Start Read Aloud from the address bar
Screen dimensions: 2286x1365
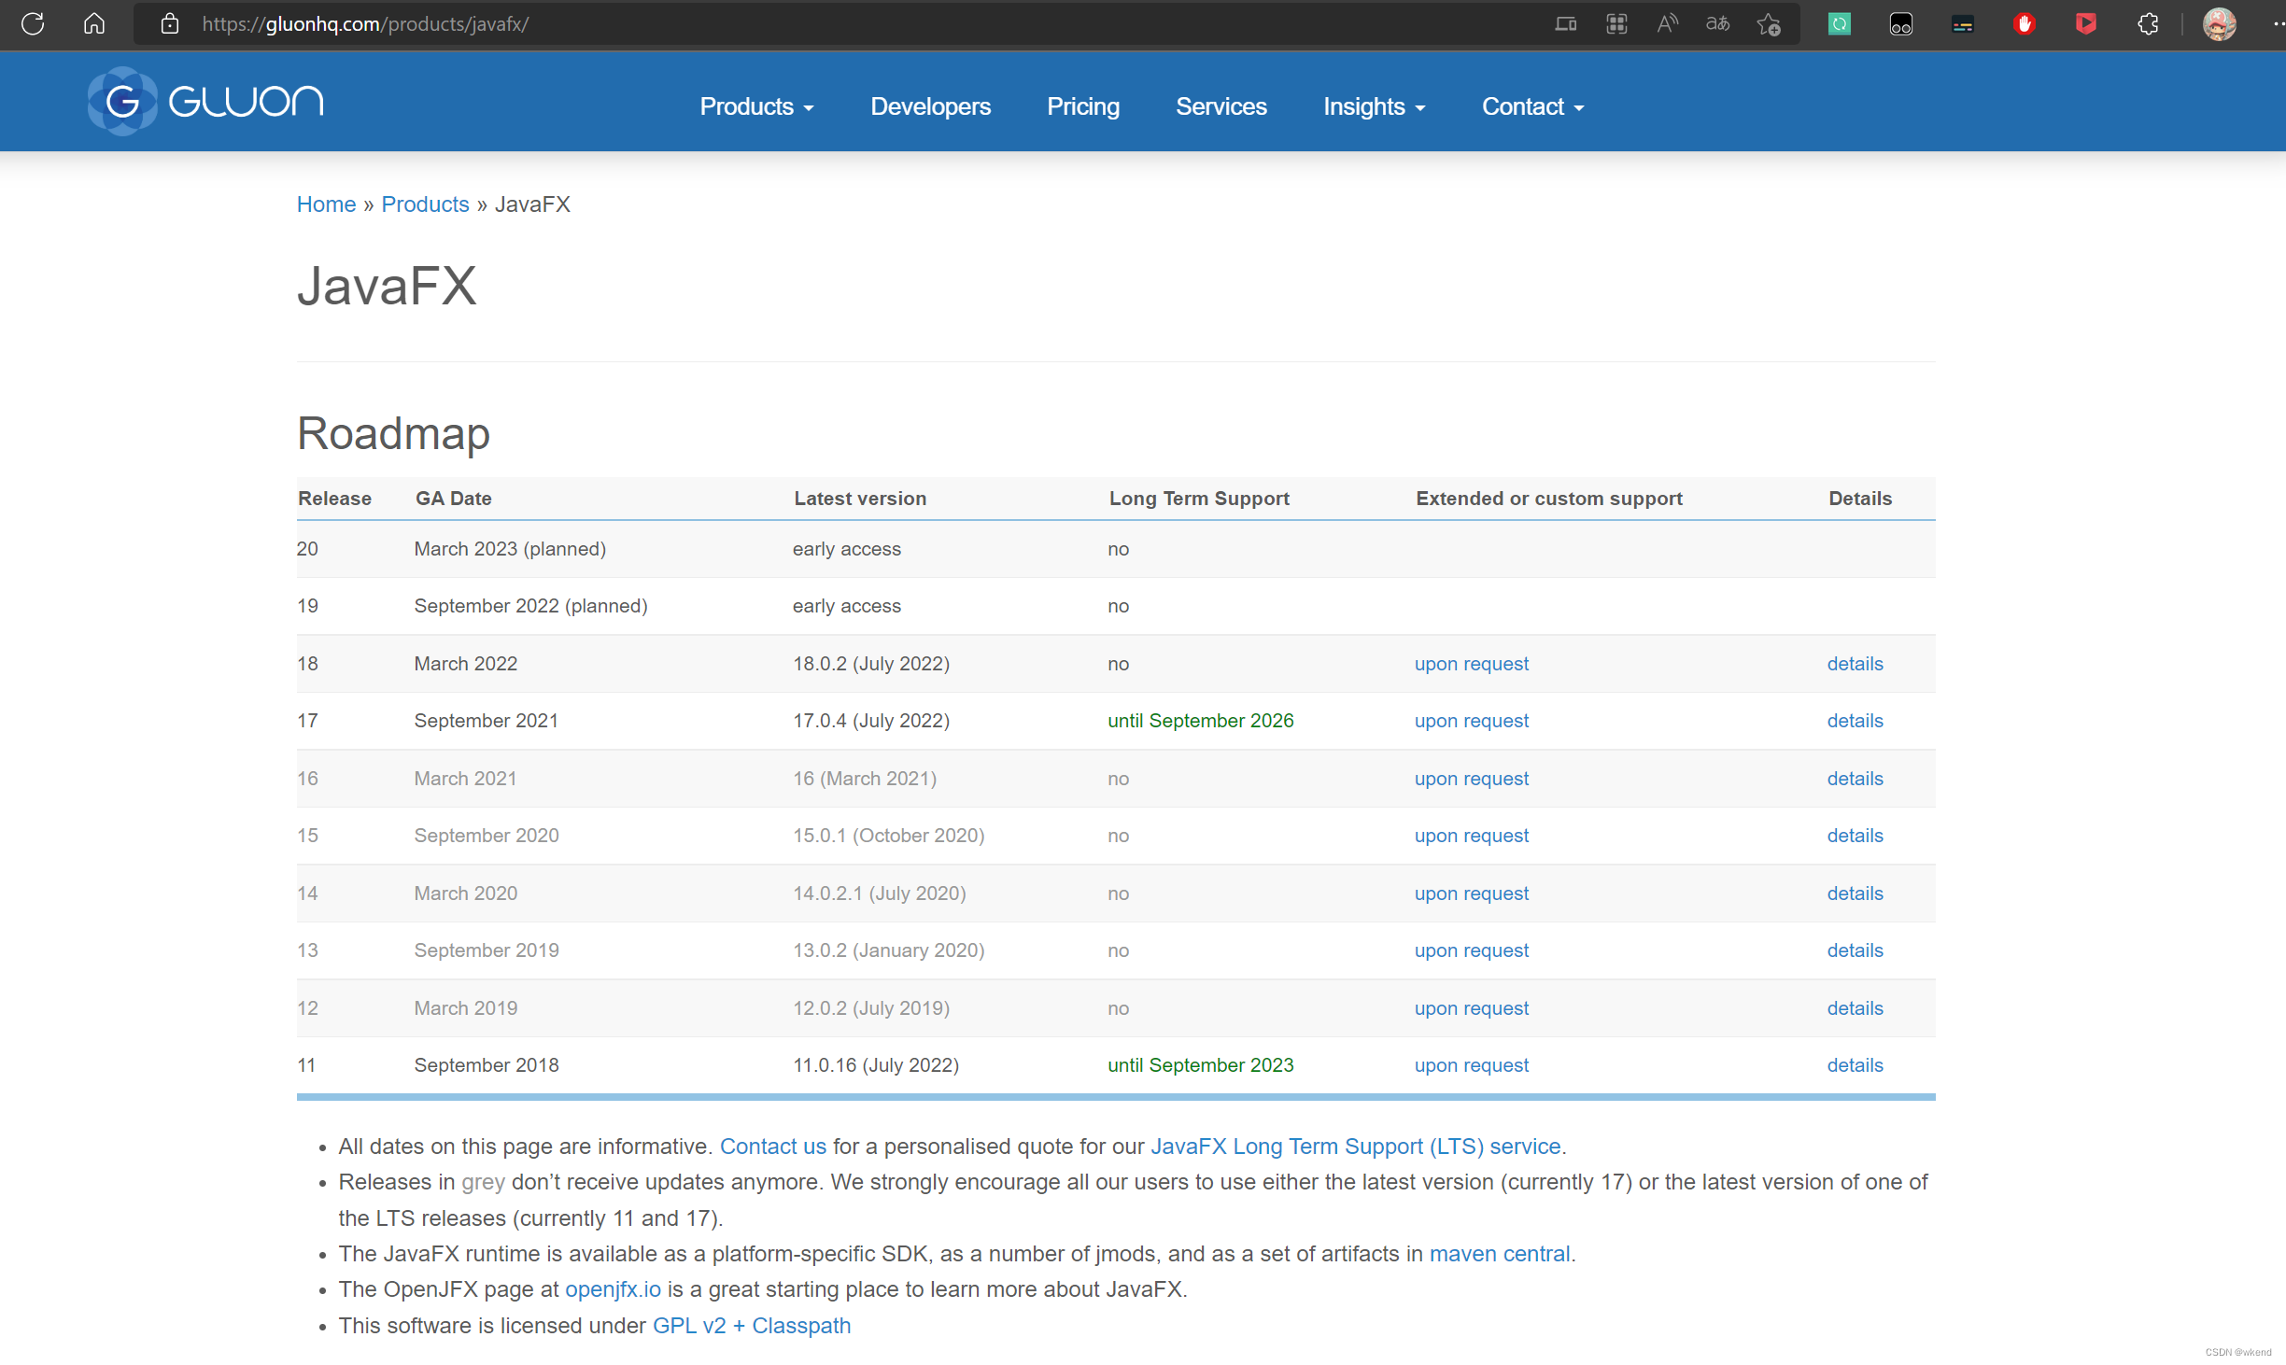(1667, 24)
